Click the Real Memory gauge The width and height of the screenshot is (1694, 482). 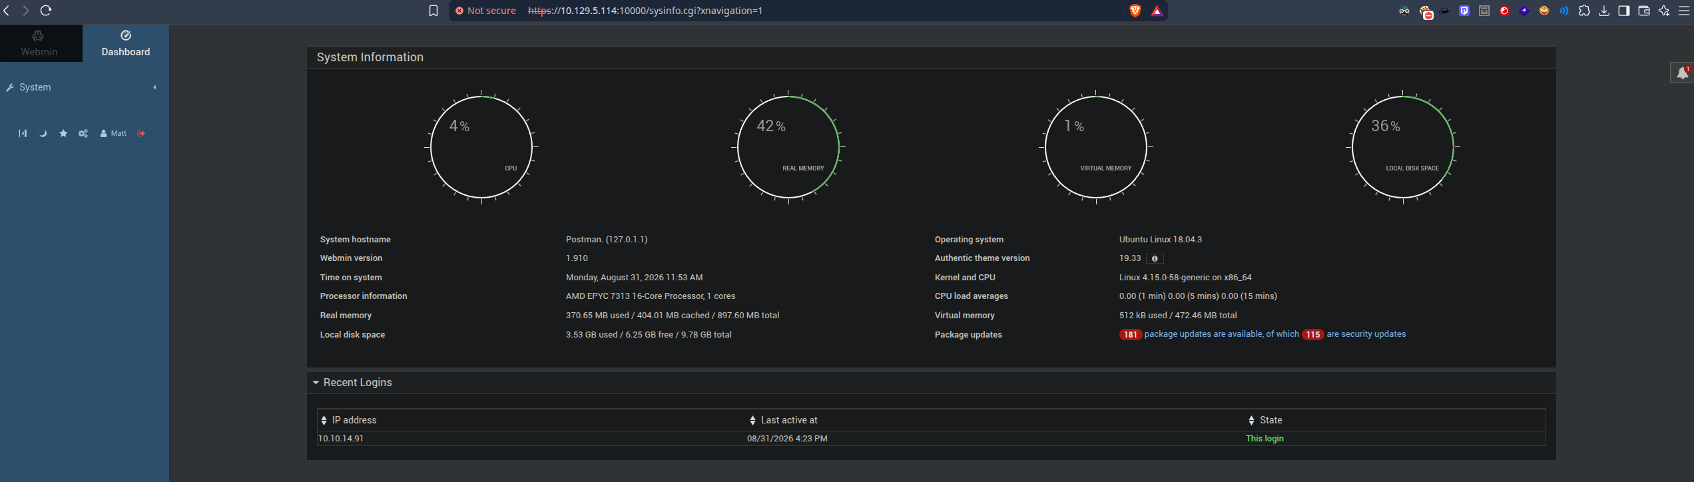788,147
